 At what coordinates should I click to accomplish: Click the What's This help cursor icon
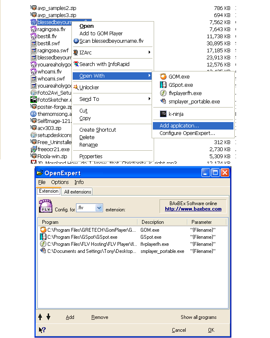(42, 330)
